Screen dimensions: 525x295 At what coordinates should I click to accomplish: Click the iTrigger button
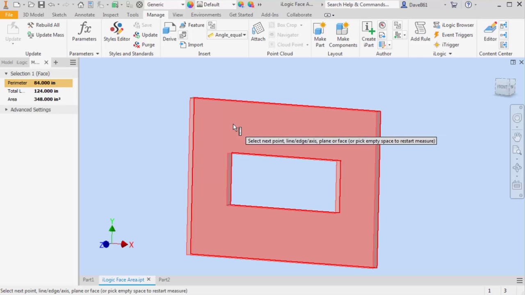click(446, 45)
